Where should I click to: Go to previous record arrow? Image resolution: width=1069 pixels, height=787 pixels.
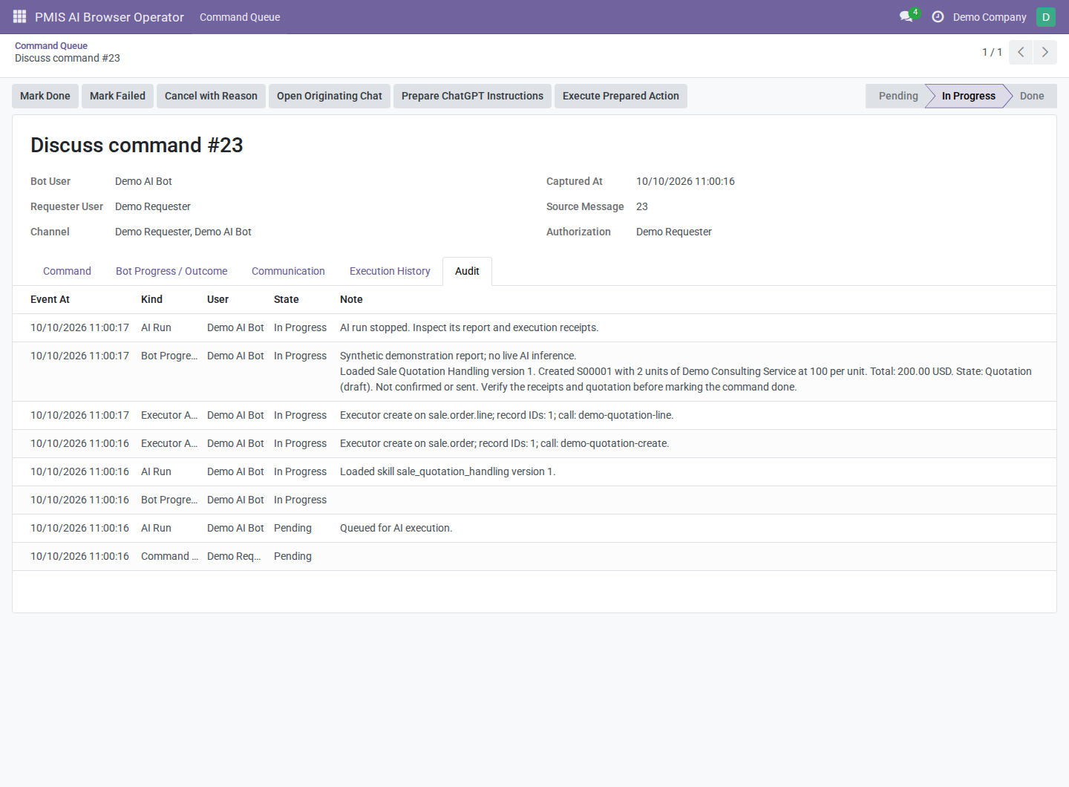(x=1021, y=52)
